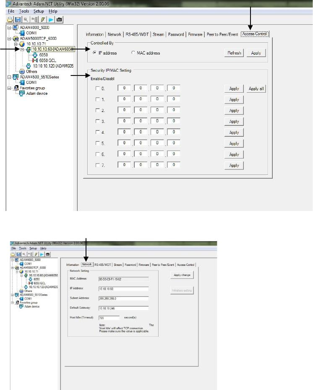Click the open folder icon in upper window toolbar
Image resolution: width=313 pixels, height=390 pixels.
[x=10, y=19]
